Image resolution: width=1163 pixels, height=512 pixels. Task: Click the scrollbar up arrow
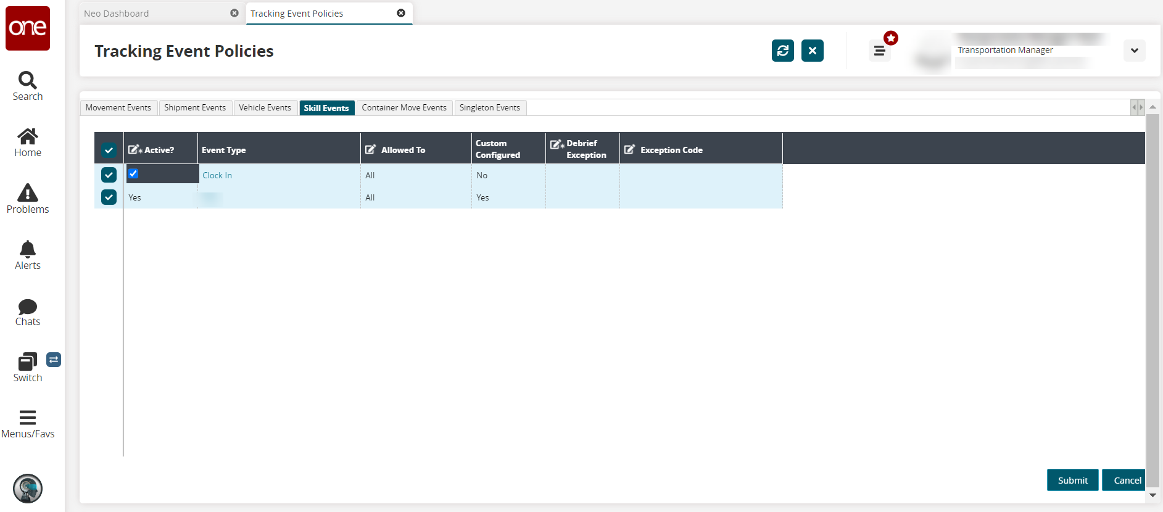point(1152,107)
